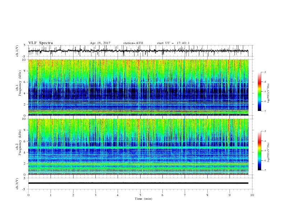
Task: Click the ch.3(V) waveform axis label
Action: 17,184
